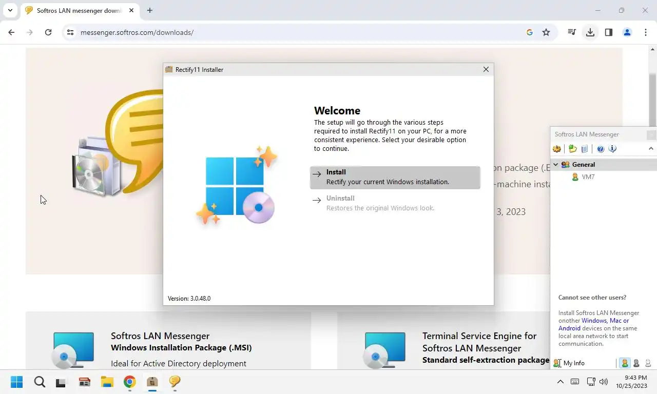Open File Explorer from taskbar

click(107, 382)
